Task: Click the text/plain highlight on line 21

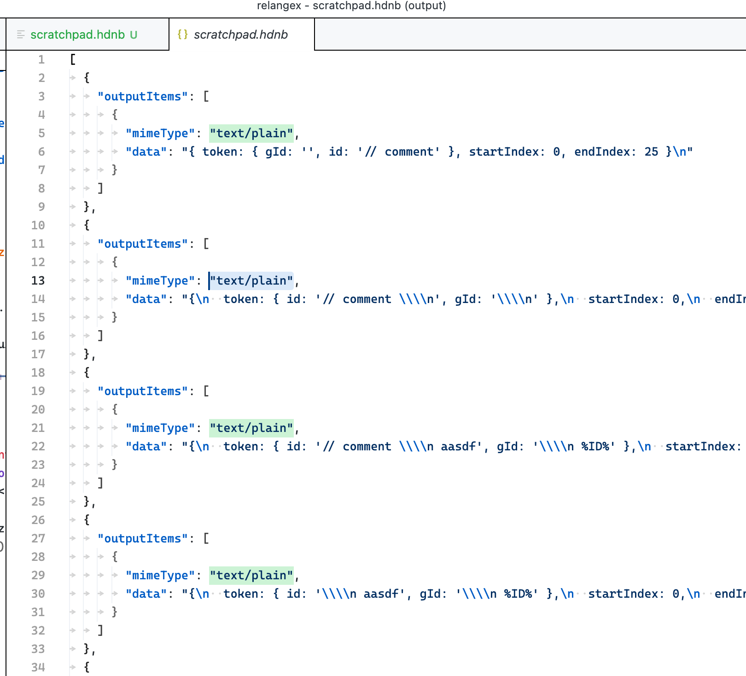Action: tap(251, 428)
